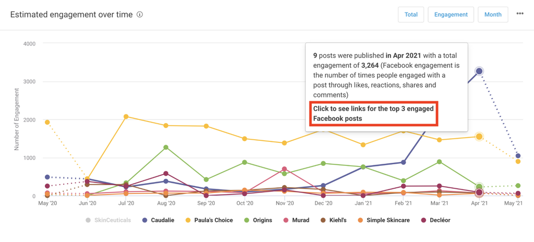Click Paula's Choice Jul '20 data point
Screen dimensions: 534x242
pyautogui.click(x=126, y=117)
